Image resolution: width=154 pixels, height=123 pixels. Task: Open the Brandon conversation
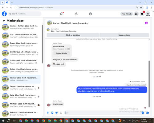coord(21,114)
